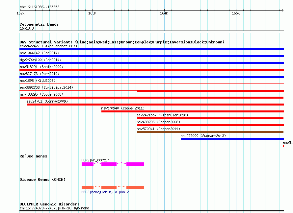Click the esv2421557 (Altshuler2010) label

pyautogui.click(x=162, y=115)
